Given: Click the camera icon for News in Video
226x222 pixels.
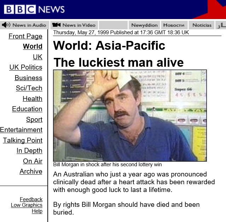Looking at the screenshot, I should (x=56, y=25).
